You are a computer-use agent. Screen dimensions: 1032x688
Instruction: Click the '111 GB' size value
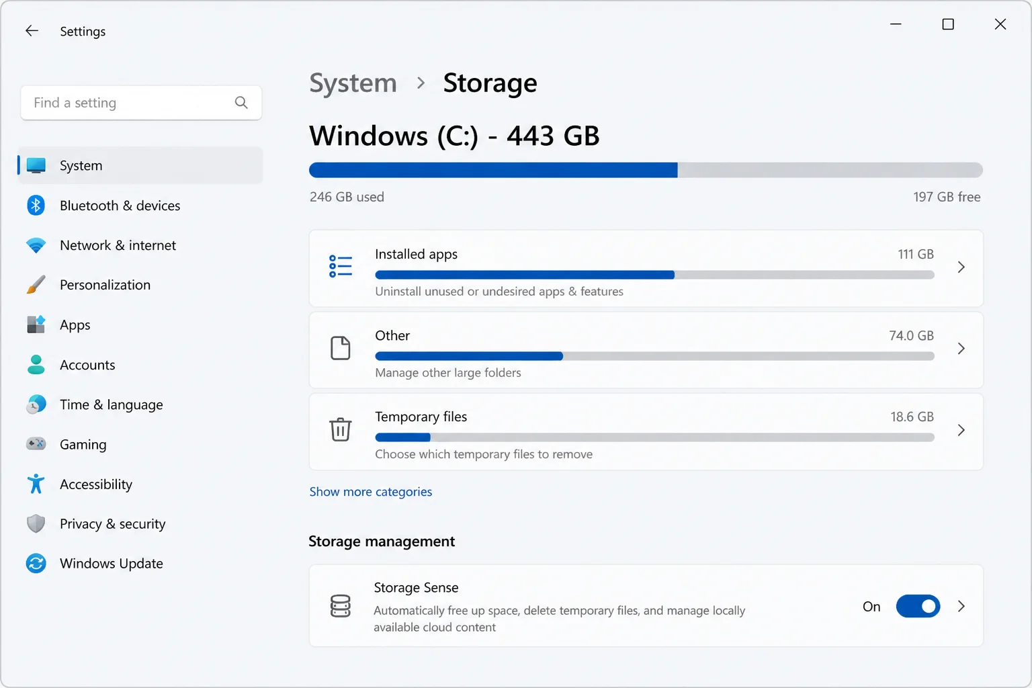[916, 254]
